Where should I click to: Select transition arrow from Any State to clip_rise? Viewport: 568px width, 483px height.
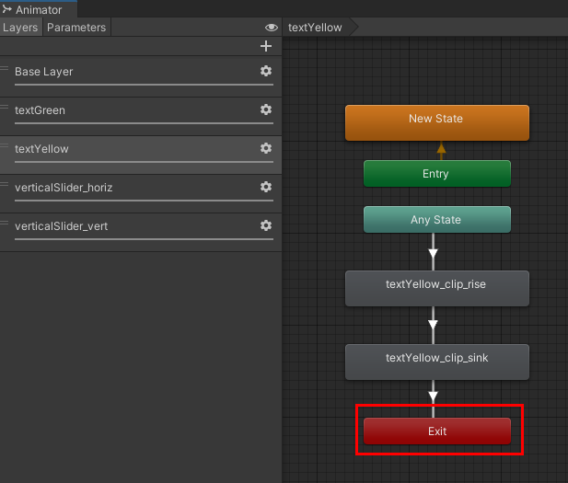[x=433, y=252]
